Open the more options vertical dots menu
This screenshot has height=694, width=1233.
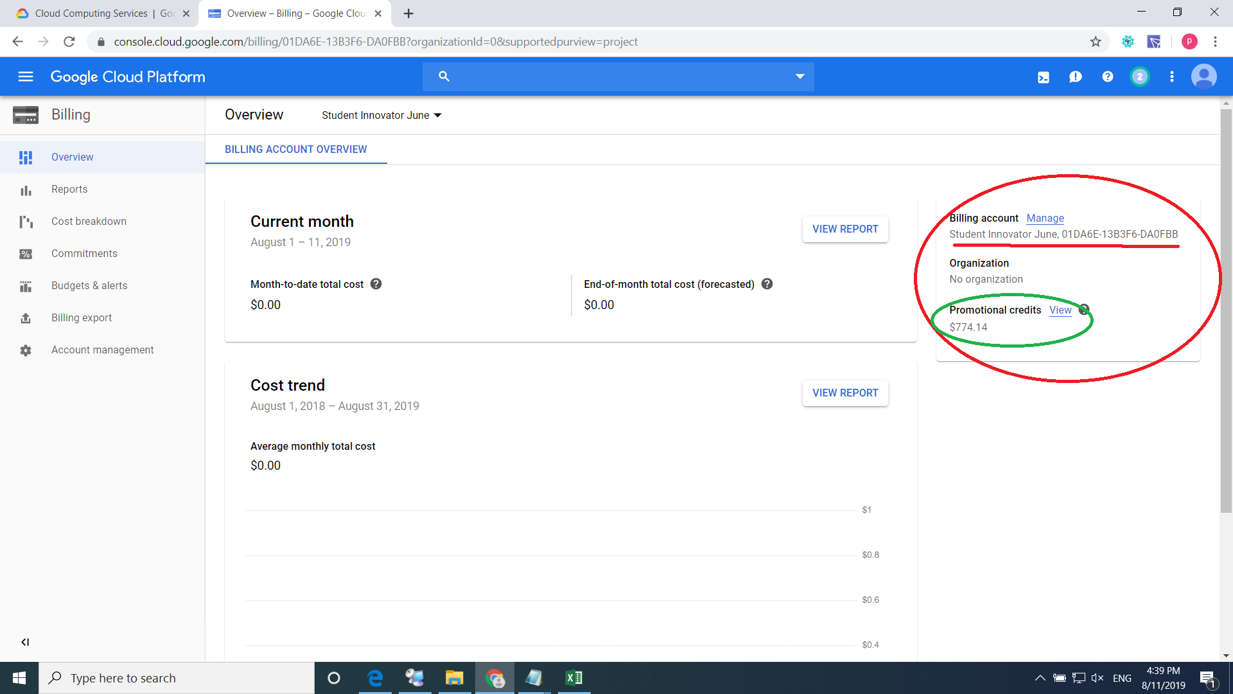point(1172,77)
